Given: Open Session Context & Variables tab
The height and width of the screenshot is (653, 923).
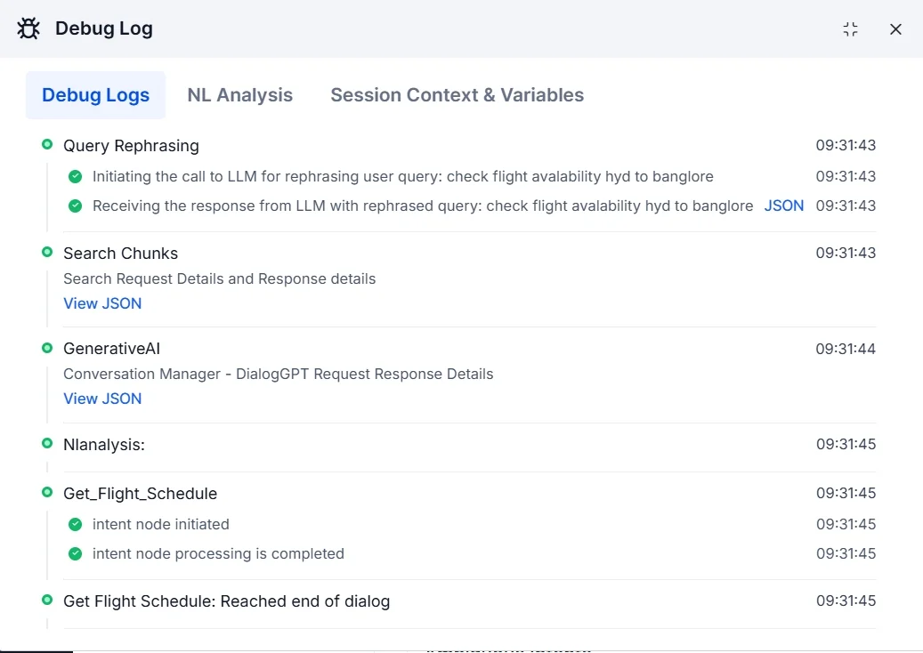Looking at the screenshot, I should click(457, 95).
